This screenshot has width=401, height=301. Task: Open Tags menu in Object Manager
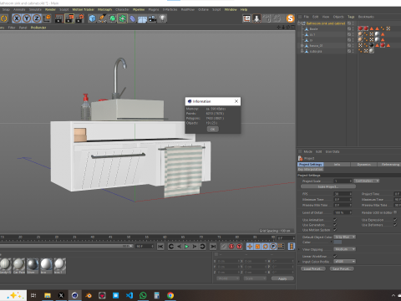pyautogui.click(x=351, y=17)
